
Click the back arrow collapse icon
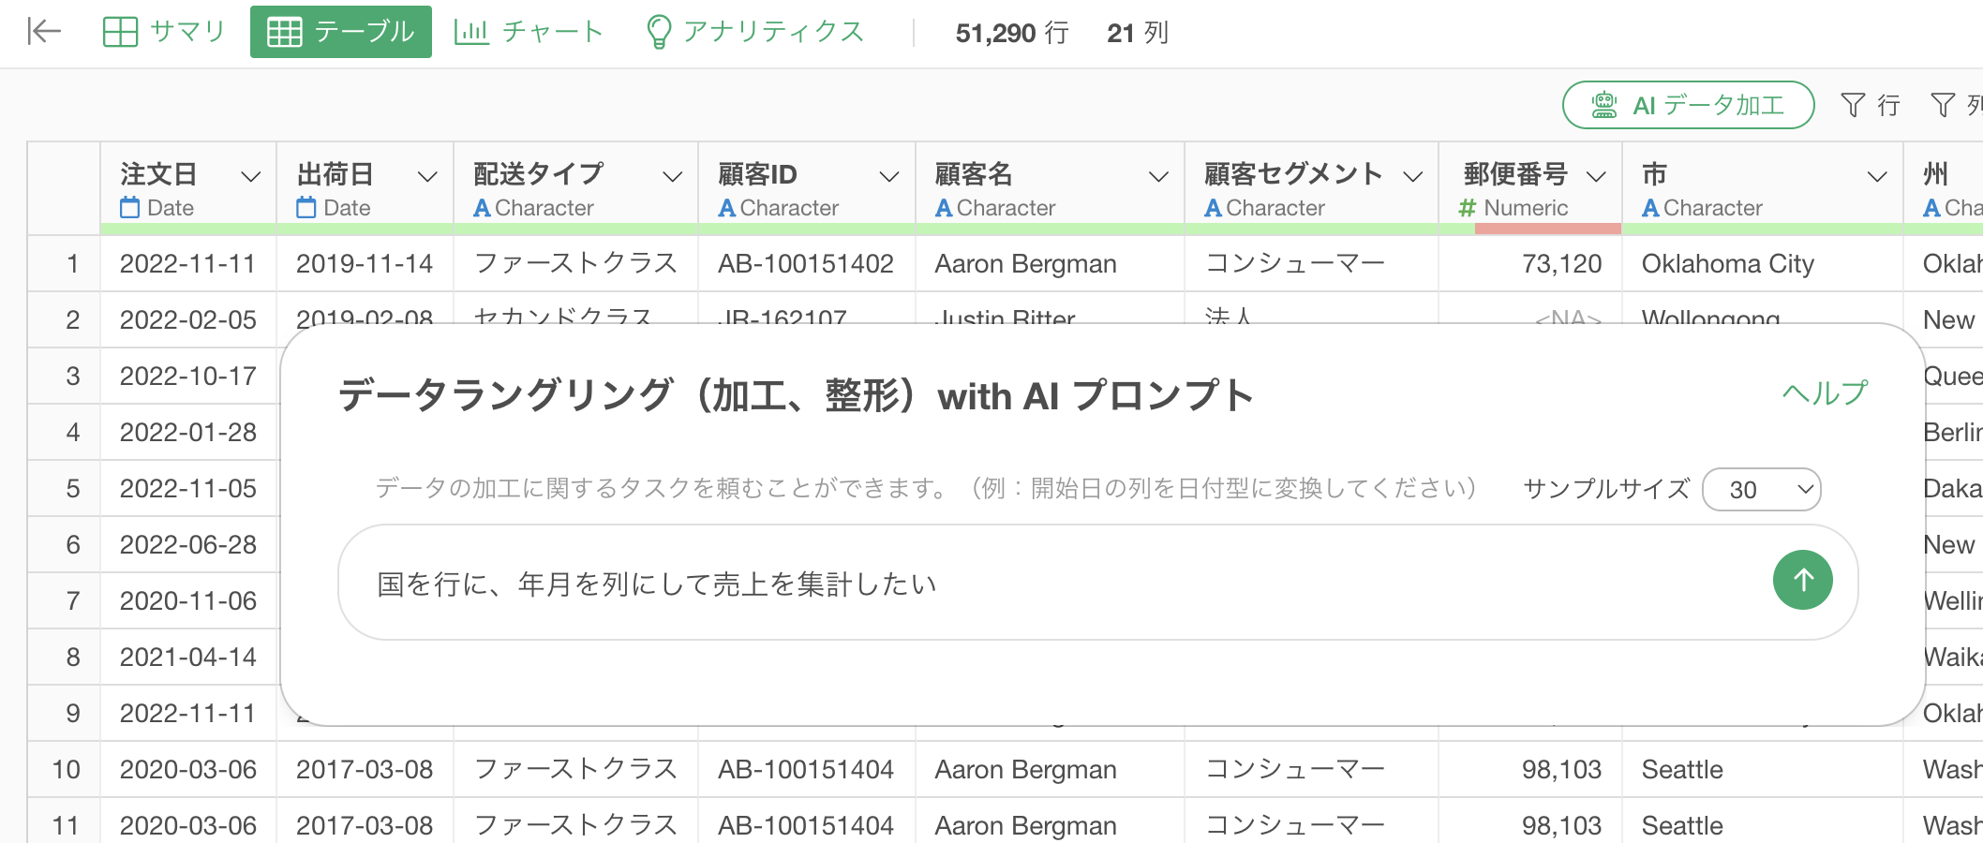click(44, 32)
